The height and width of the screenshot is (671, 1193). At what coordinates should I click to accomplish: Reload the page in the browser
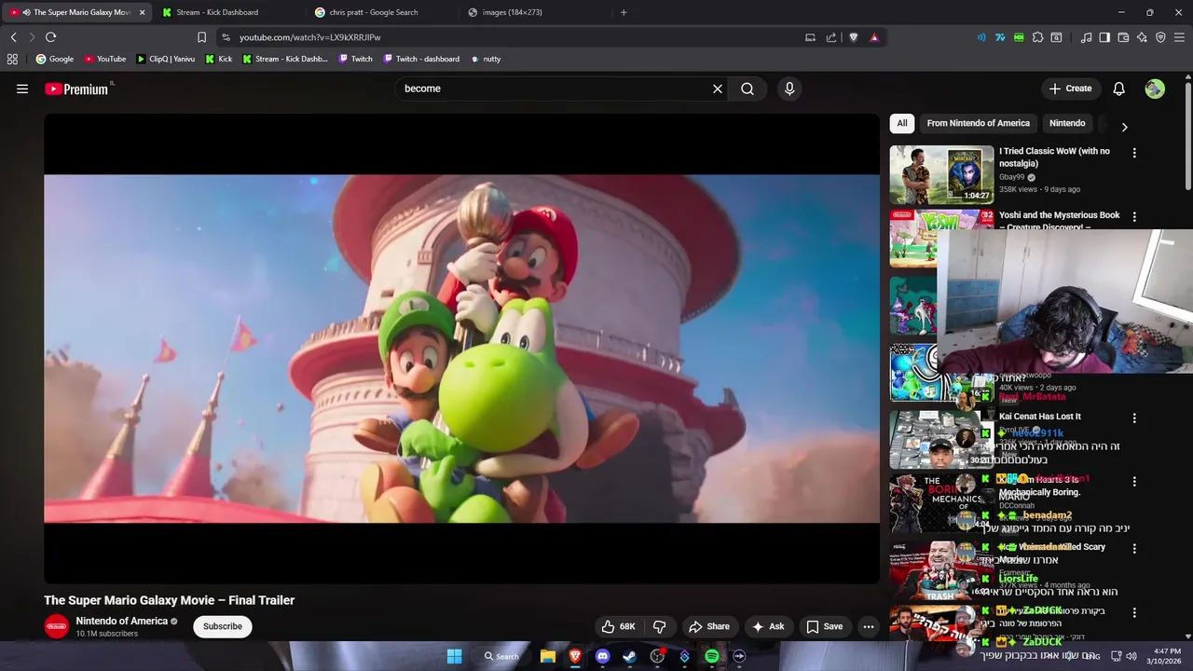(x=50, y=37)
